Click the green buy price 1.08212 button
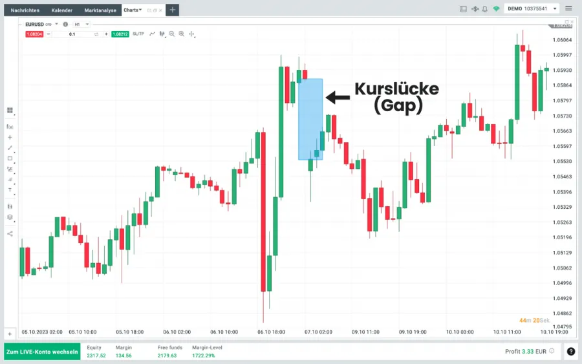 120,34
